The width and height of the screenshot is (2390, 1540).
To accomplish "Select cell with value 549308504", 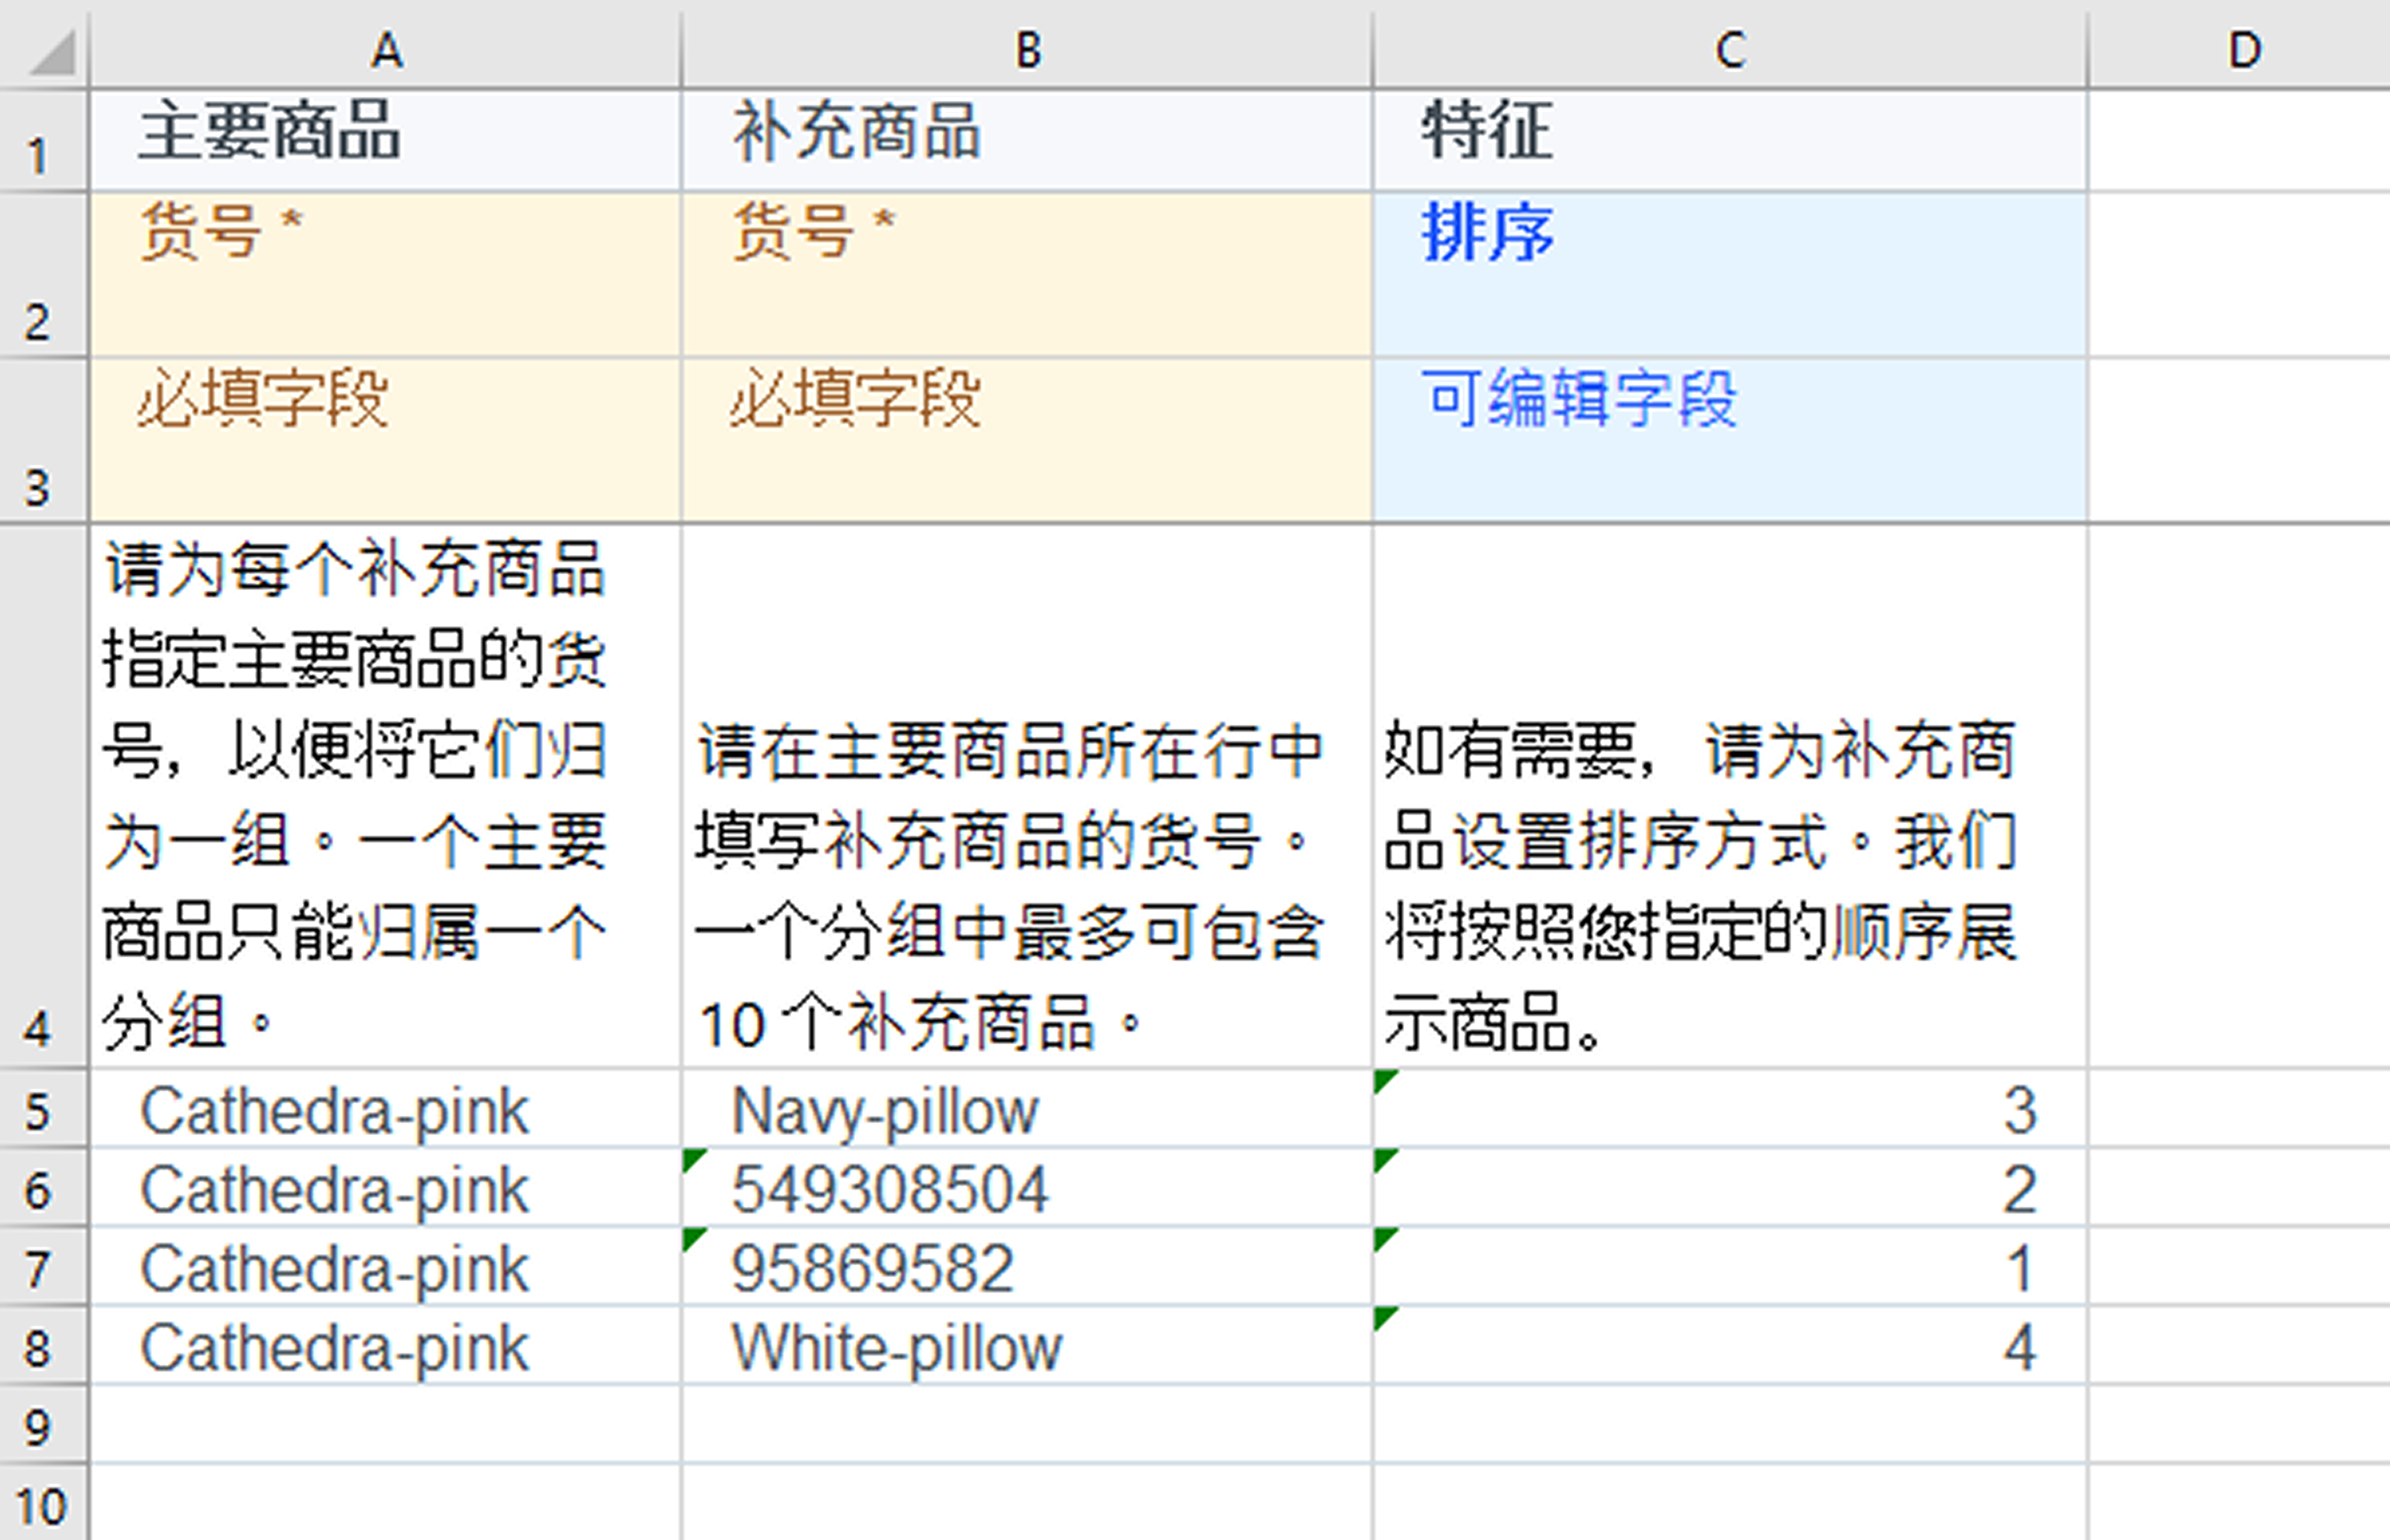I will tap(889, 1189).
